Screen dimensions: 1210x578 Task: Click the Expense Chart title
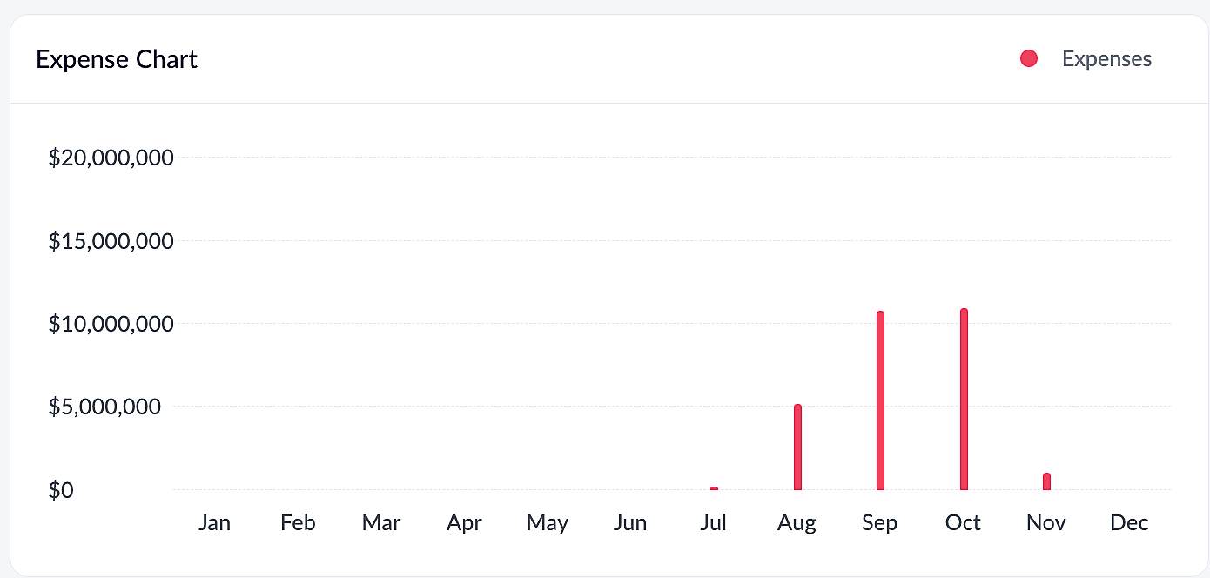coord(117,60)
